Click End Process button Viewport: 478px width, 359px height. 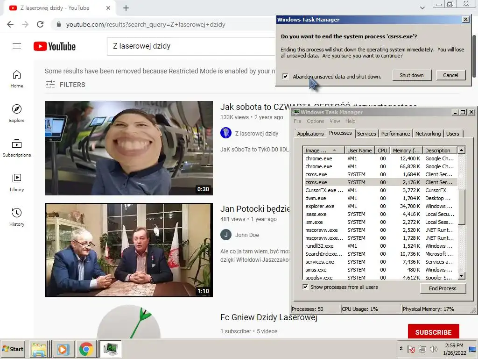coord(443,288)
